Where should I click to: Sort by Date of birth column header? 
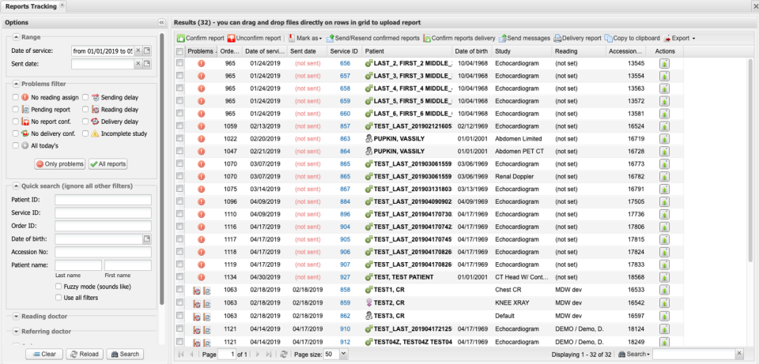point(472,51)
